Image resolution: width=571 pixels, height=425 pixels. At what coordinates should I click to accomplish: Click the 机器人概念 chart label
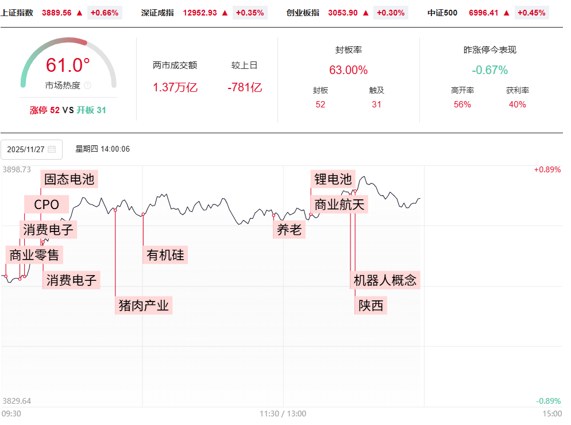385,280
